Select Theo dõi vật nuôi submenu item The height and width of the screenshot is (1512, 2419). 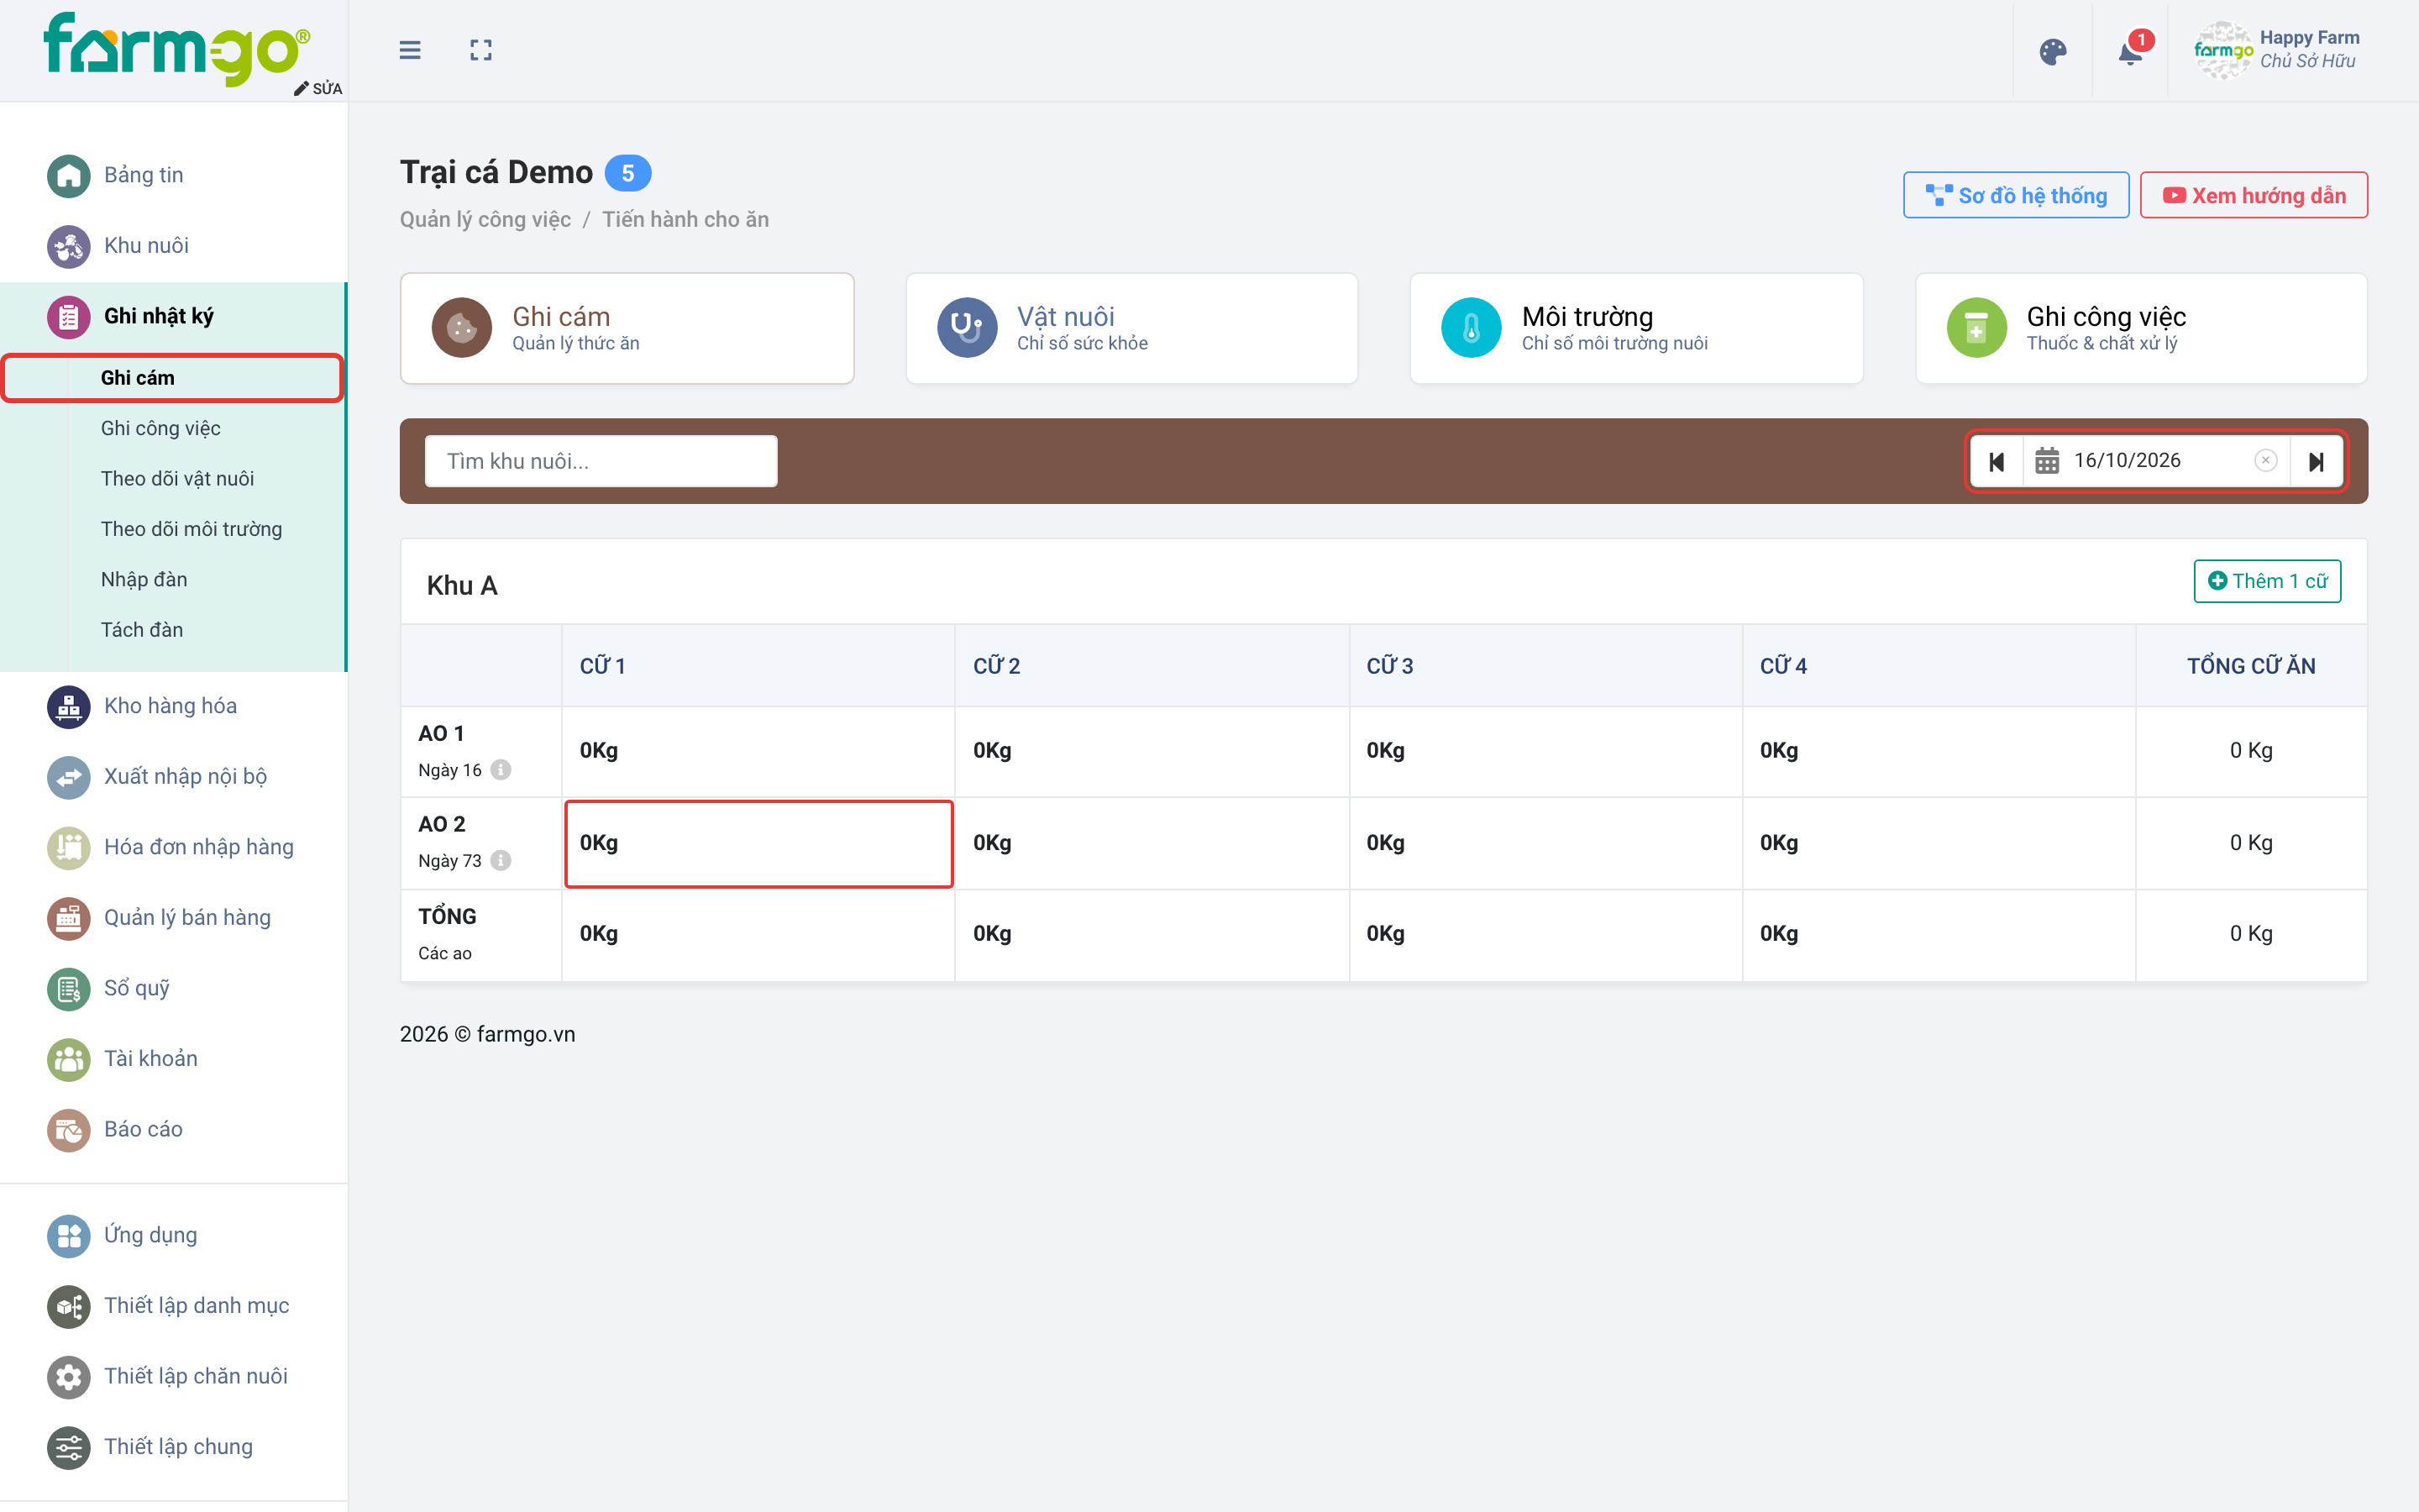(177, 478)
